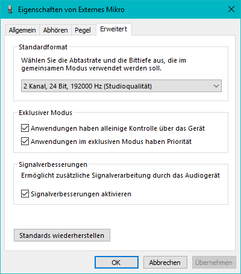Viewport: 241px width, 274px height.
Task: Click the microphone icon in title bar
Action: click(10, 10)
